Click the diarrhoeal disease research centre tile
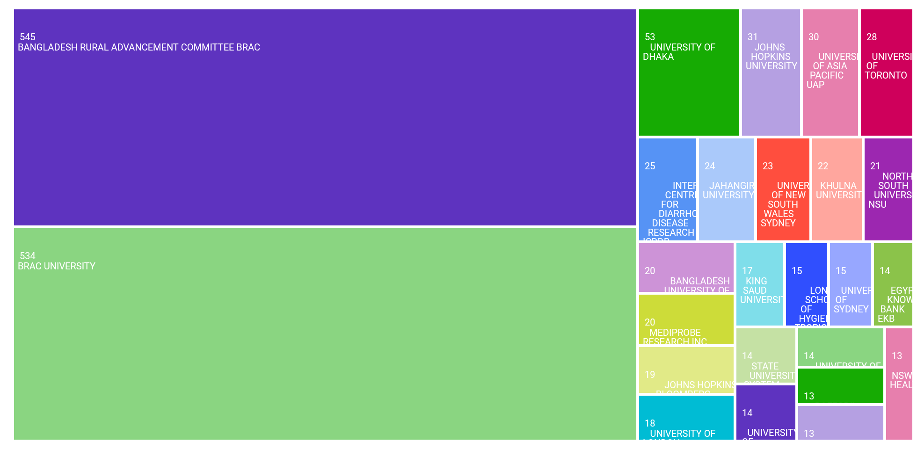Image resolution: width=917 pixels, height=449 pixels. tap(668, 189)
